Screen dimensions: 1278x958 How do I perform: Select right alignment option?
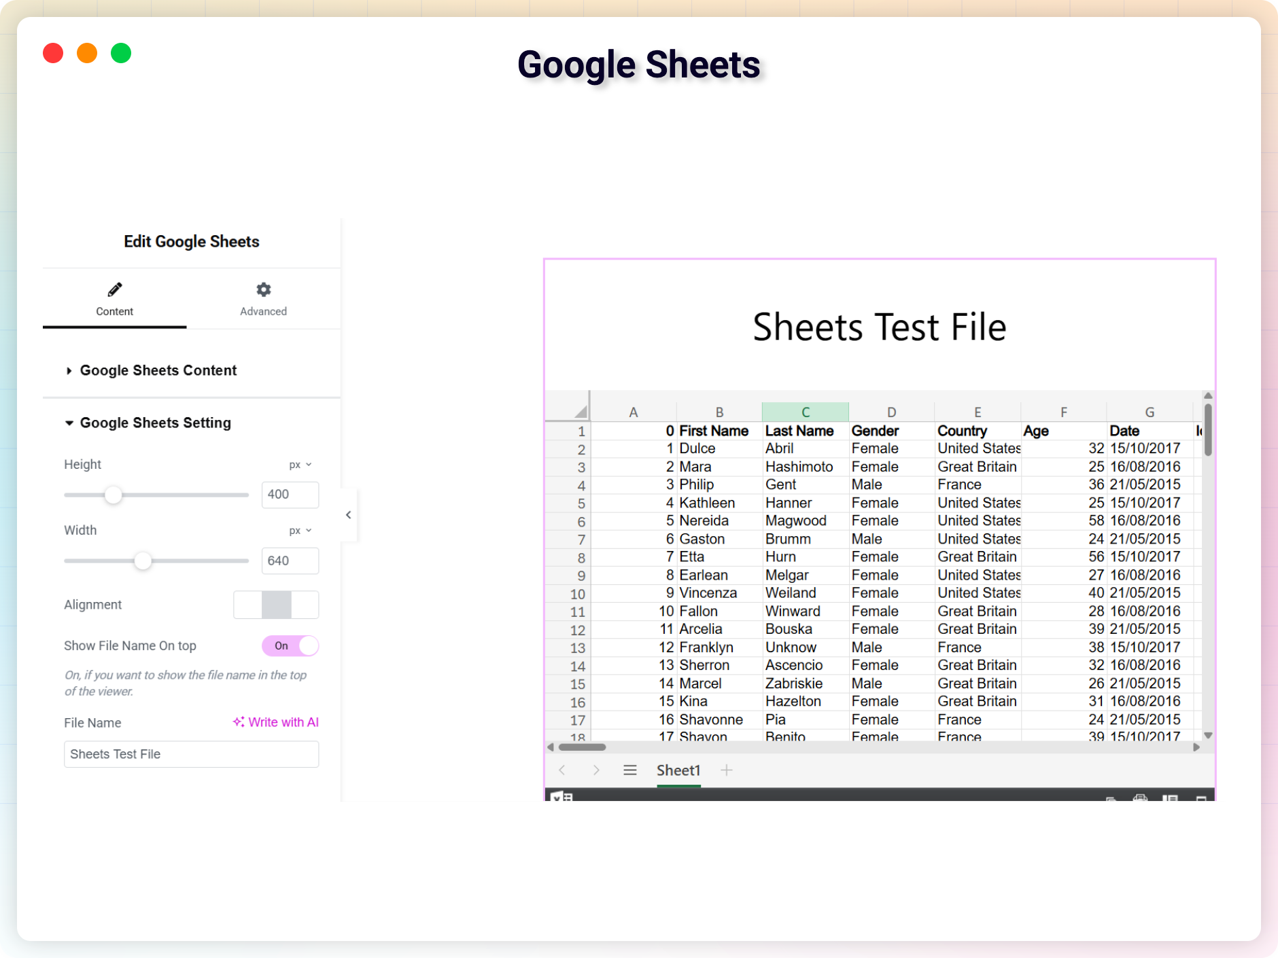pyautogui.click(x=305, y=605)
